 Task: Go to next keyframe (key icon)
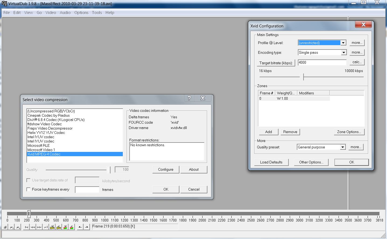pos(59,227)
